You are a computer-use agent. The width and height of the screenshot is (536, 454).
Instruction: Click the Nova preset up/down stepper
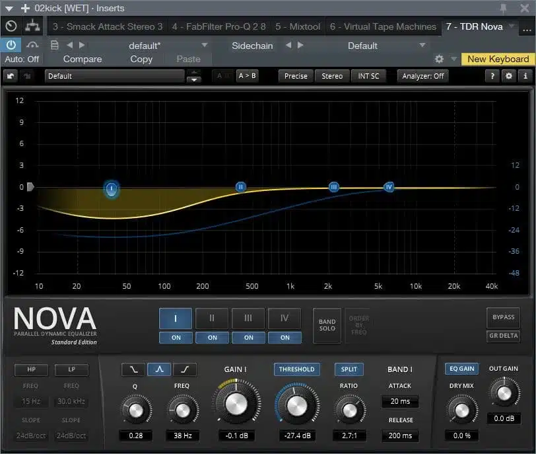(x=194, y=76)
